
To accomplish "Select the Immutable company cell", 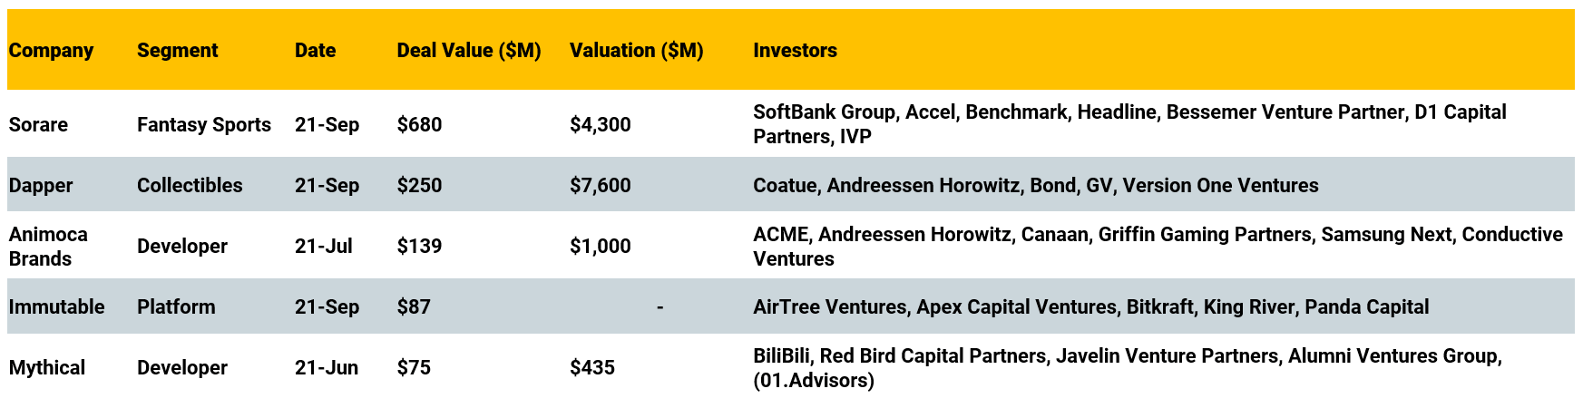I will 56,307.
